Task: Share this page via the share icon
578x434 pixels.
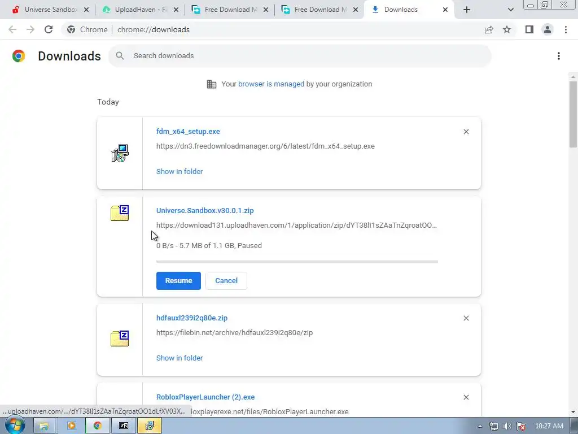Action: [x=489, y=29]
